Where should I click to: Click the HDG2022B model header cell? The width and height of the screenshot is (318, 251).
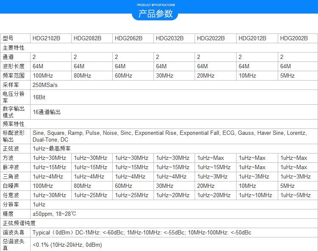tap(211, 38)
